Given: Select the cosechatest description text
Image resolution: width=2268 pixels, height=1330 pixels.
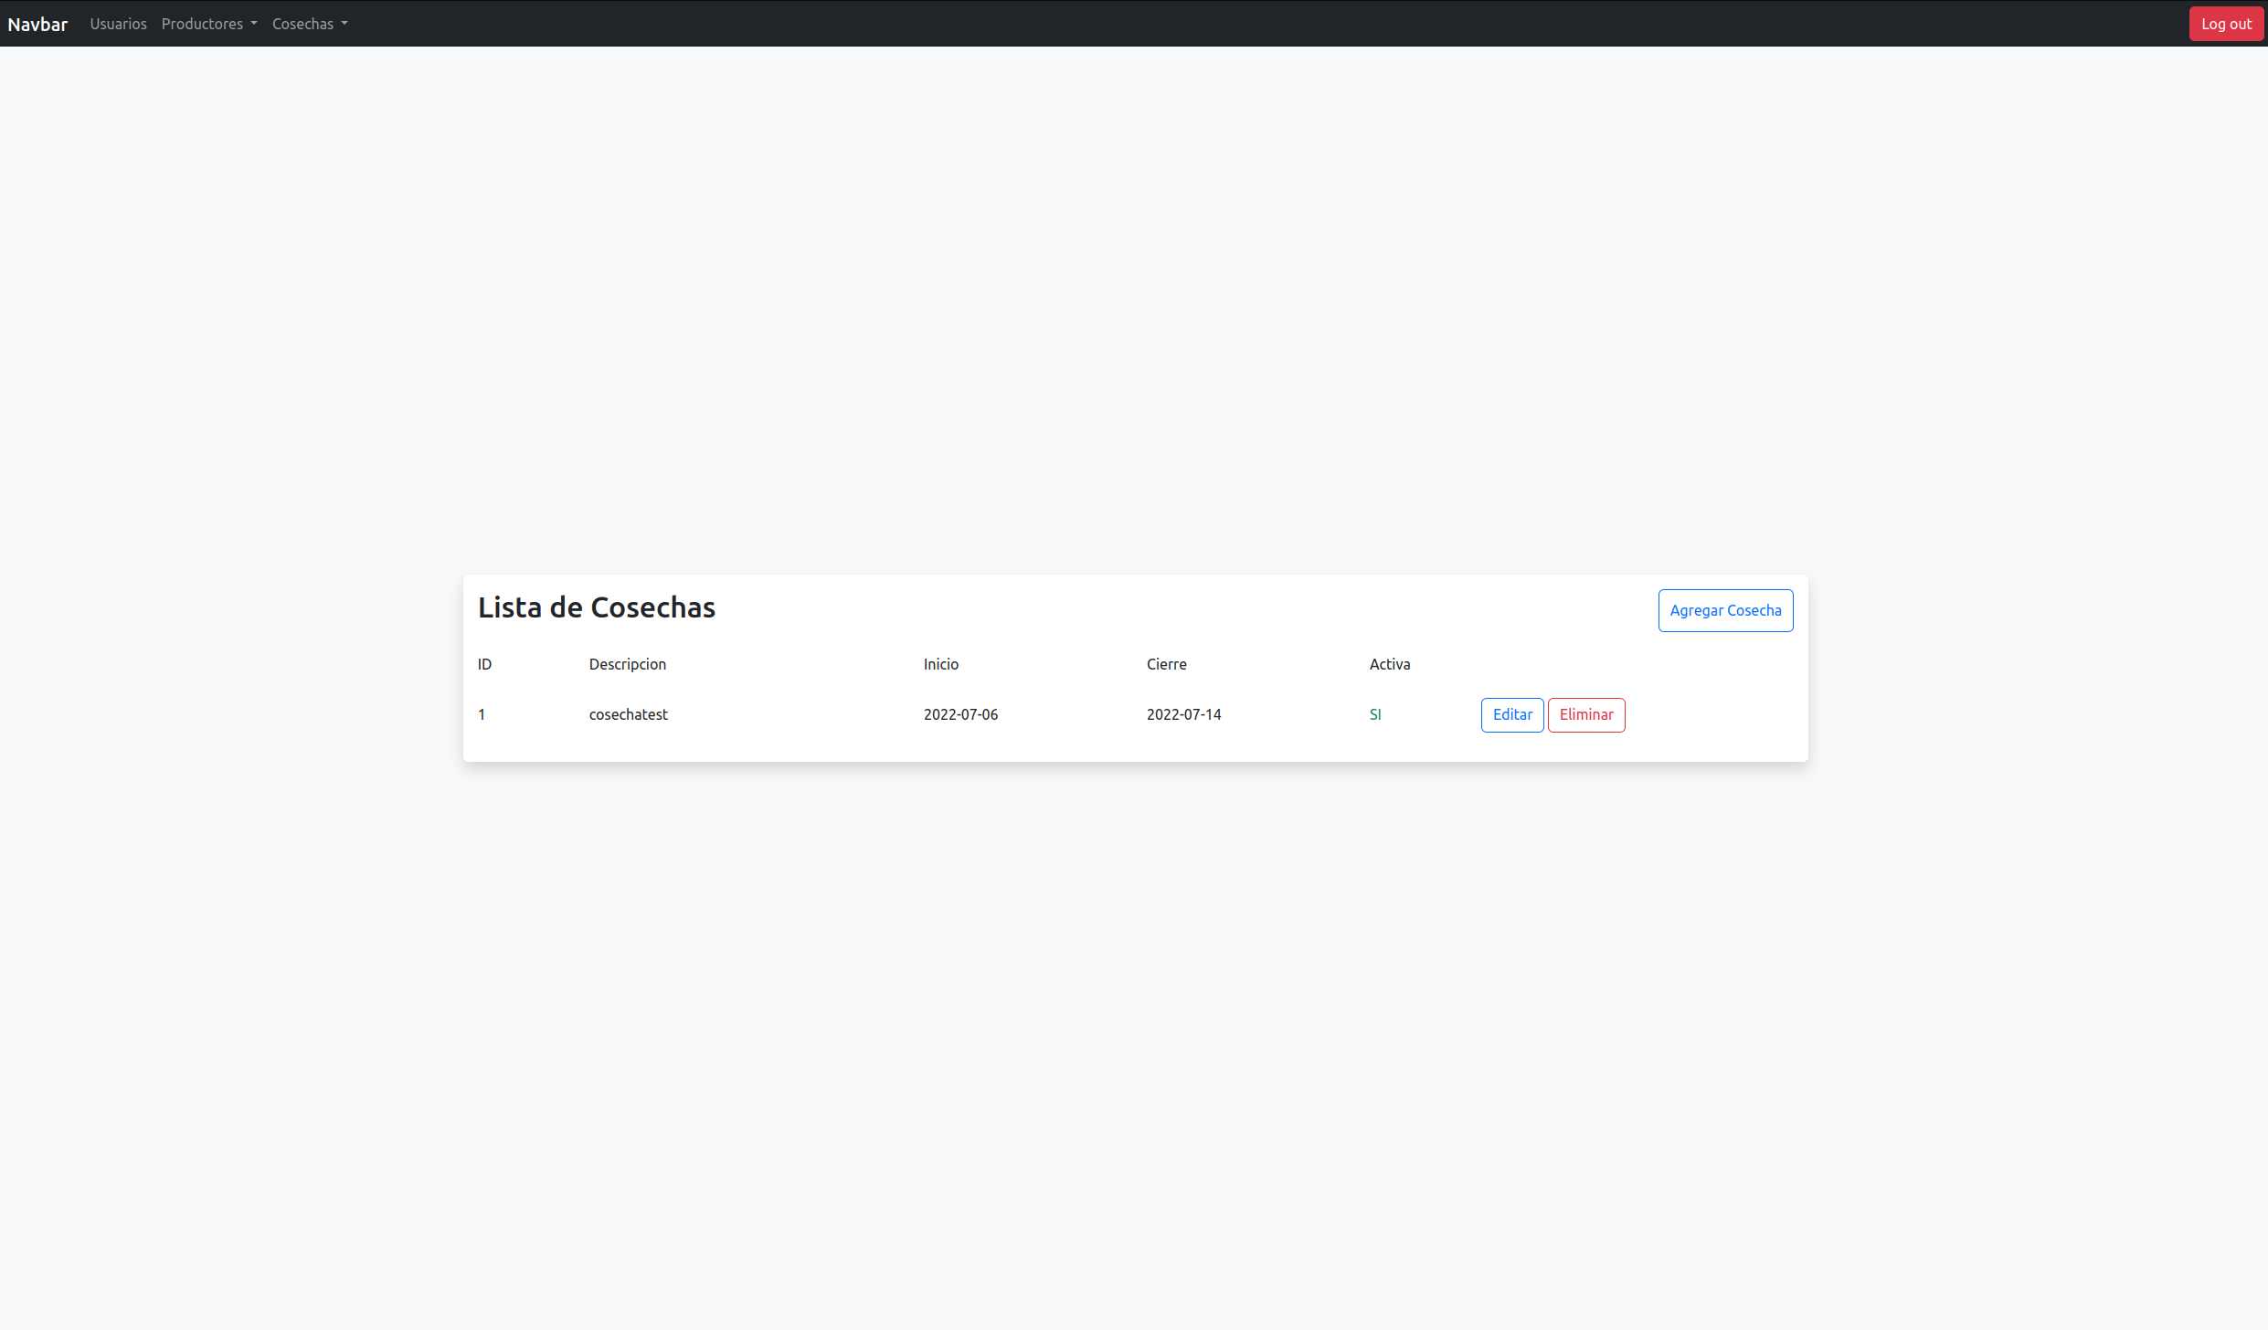Looking at the screenshot, I should tap(628, 714).
